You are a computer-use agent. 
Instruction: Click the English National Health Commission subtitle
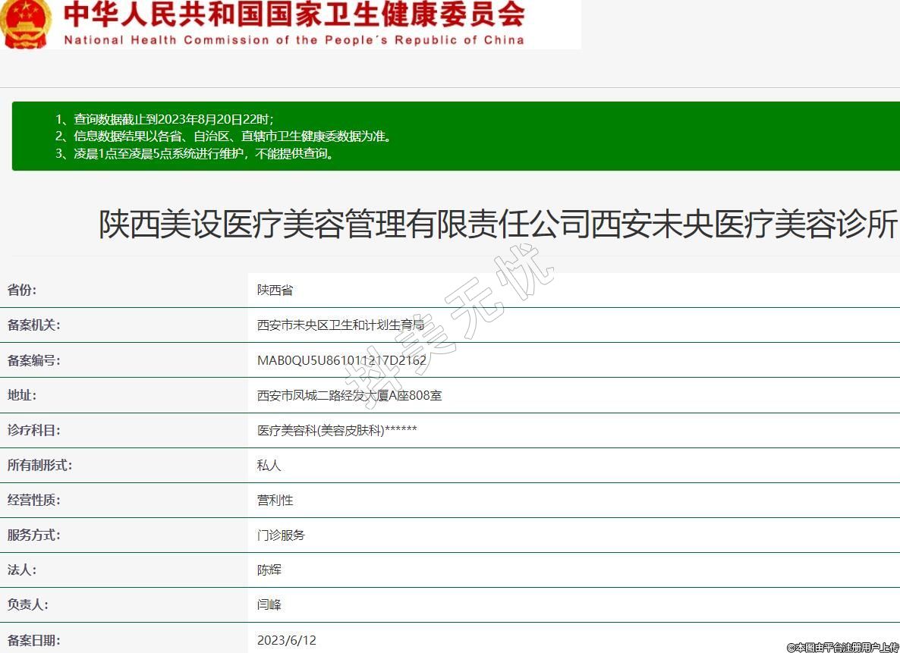tap(294, 40)
